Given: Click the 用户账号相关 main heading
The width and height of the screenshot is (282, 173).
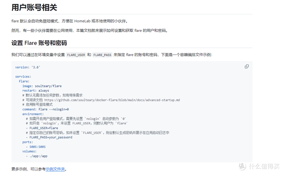Looking at the screenshot, I should [34, 7].
